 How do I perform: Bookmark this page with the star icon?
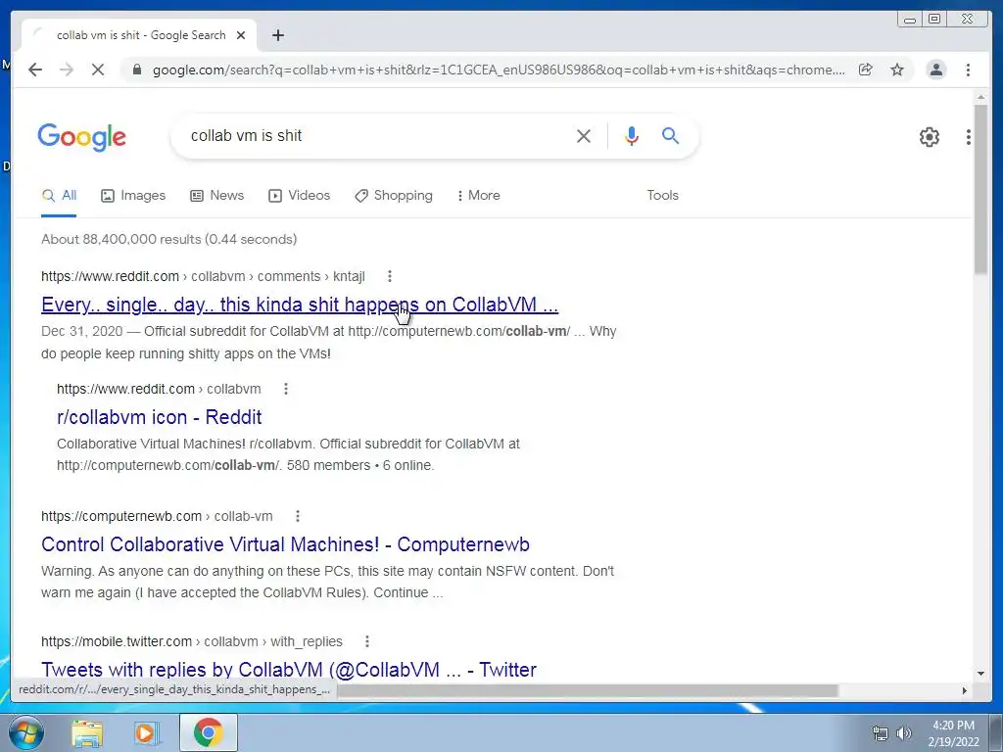(x=897, y=70)
